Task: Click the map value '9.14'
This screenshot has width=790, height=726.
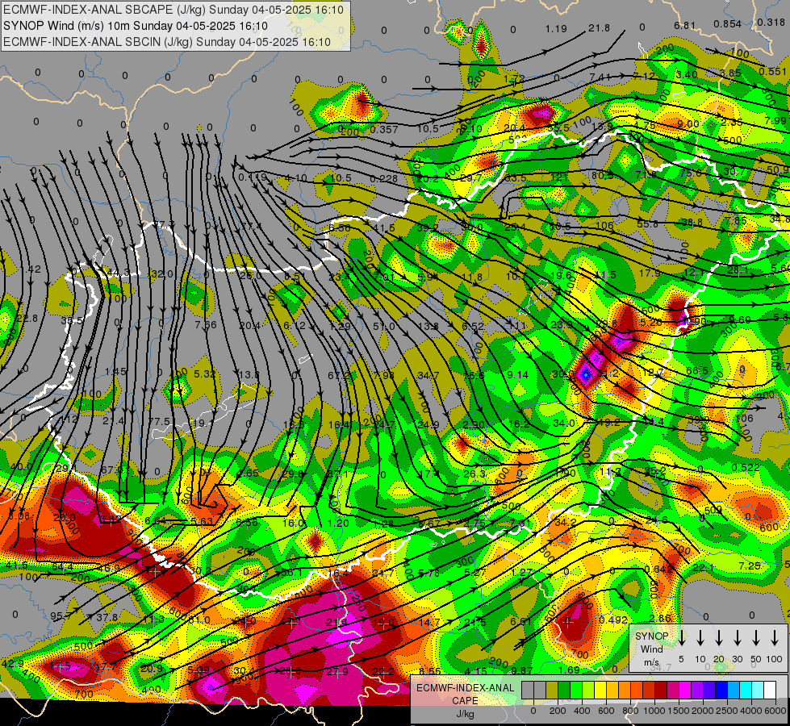Action: click(517, 375)
